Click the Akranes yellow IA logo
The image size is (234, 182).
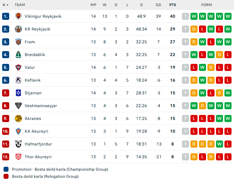(x=18, y=118)
